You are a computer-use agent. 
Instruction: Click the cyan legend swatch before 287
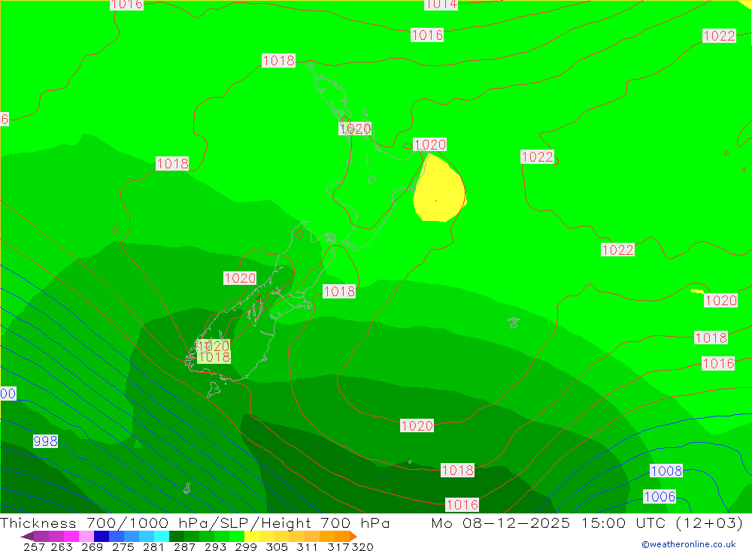[x=162, y=536]
